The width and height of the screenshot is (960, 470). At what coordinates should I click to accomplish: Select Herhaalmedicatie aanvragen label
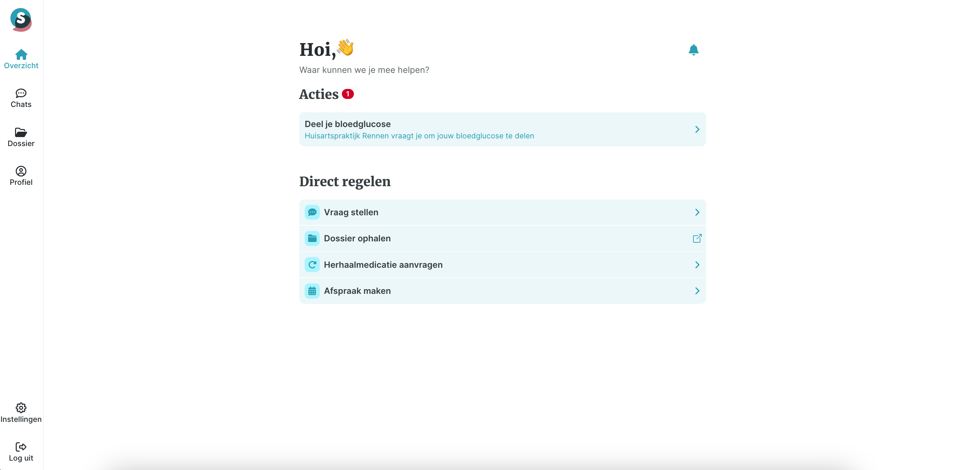383,265
